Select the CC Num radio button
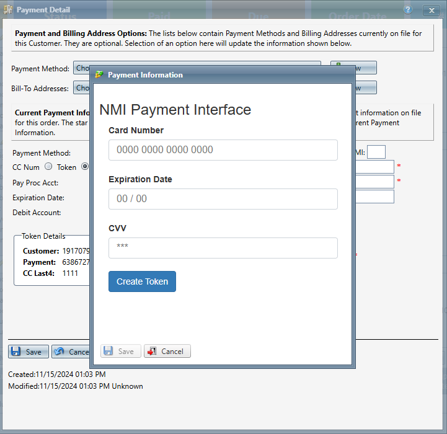Image resolution: width=447 pixels, height=434 pixels. [x=48, y=166]
